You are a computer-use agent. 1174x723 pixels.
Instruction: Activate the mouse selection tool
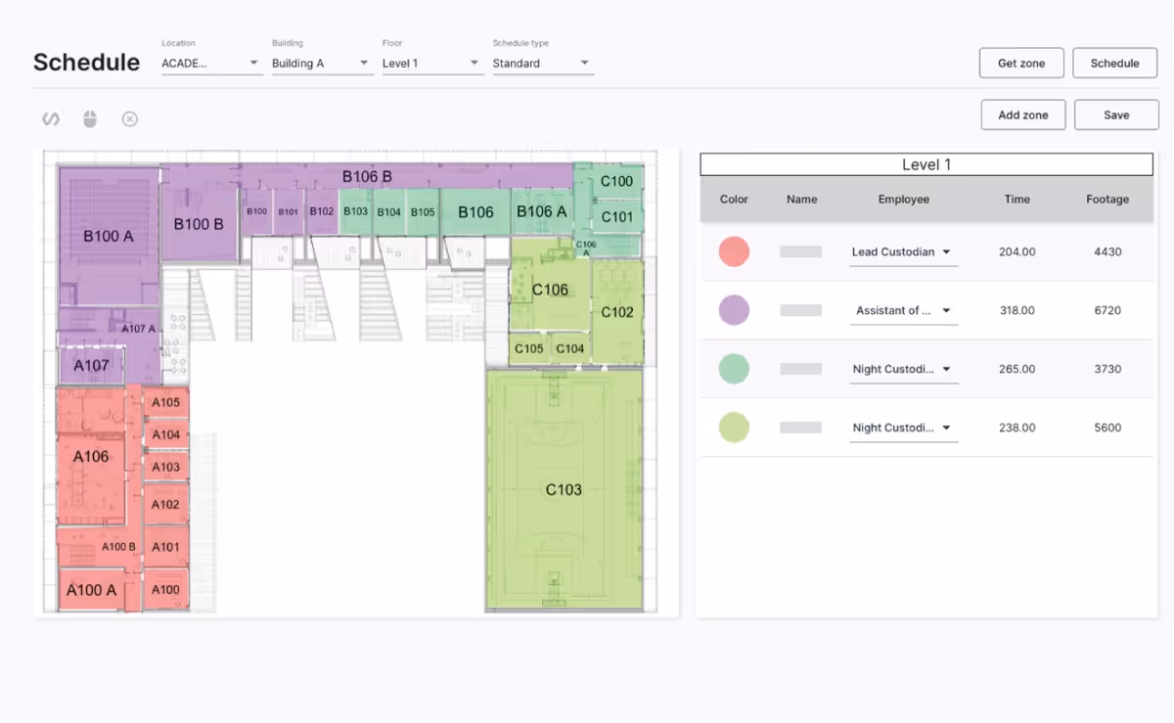pyautogui.click(x=90, y=118)
